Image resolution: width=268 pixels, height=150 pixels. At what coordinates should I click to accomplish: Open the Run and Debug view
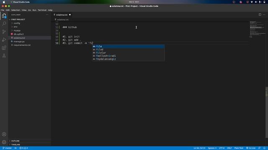pyautogui.click(x=4, y=40)
